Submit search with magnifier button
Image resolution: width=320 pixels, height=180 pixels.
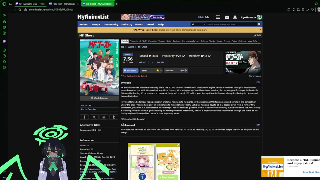pyautogui.click(x=259, y=24)
